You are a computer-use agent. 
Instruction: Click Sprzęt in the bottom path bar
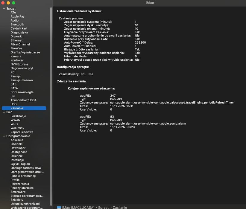(103, 207)
